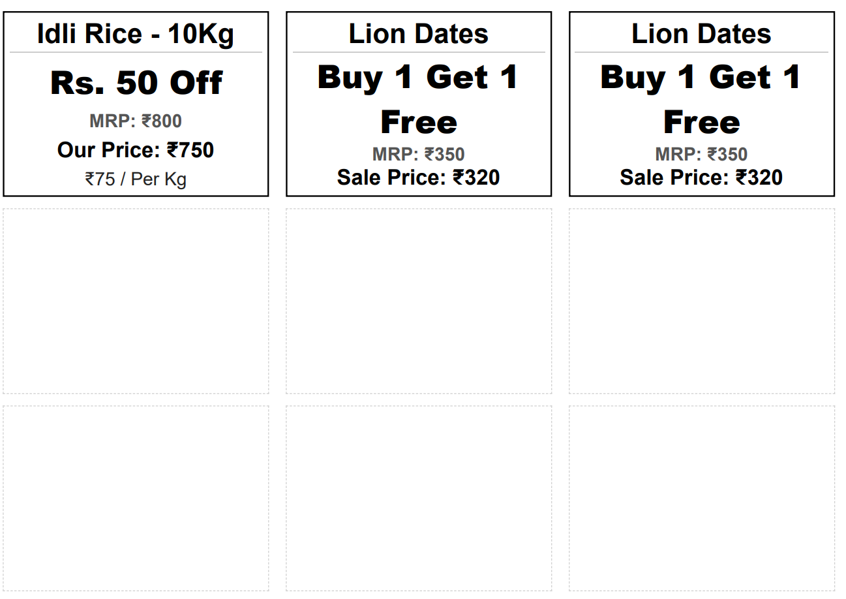The image size is (846, 599).
Task: Select middle card Buy 1 Get 1 Free
Action: [419, 99]
